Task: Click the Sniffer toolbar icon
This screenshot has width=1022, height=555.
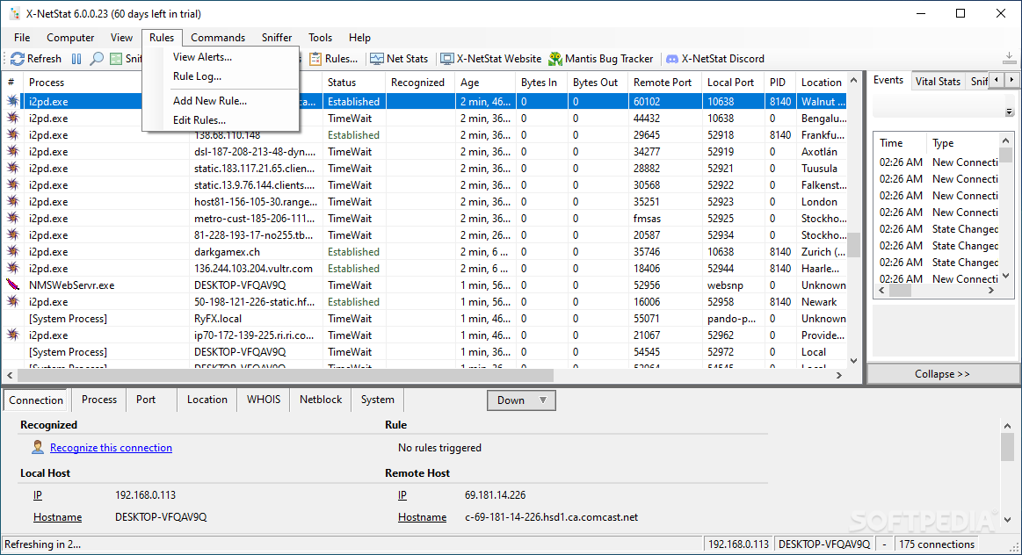Action: coord(116,59)
